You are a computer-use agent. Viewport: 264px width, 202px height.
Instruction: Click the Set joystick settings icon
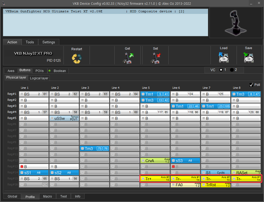point(156,58)
